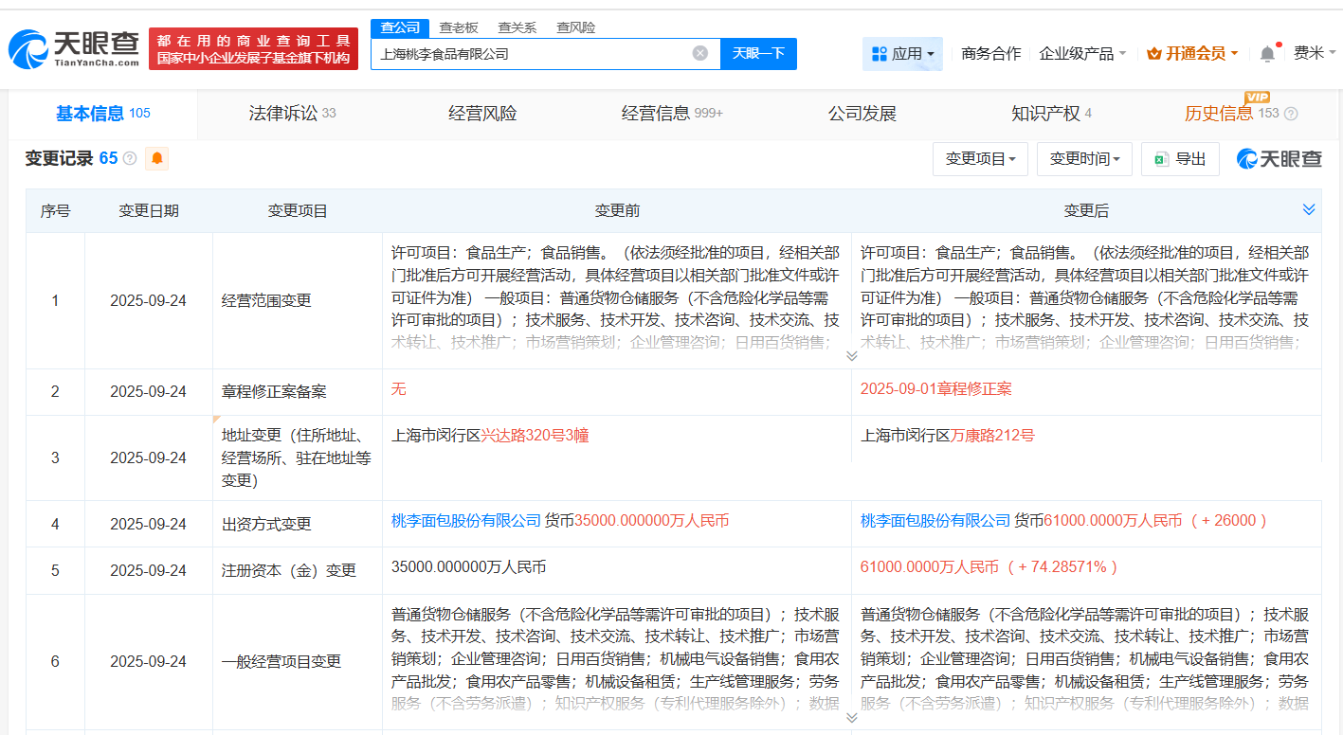Screen dimensions: 1343x735
Task: Open 桃李面包股份有限公司 link in 变更前 column
Action: point(466,520)
